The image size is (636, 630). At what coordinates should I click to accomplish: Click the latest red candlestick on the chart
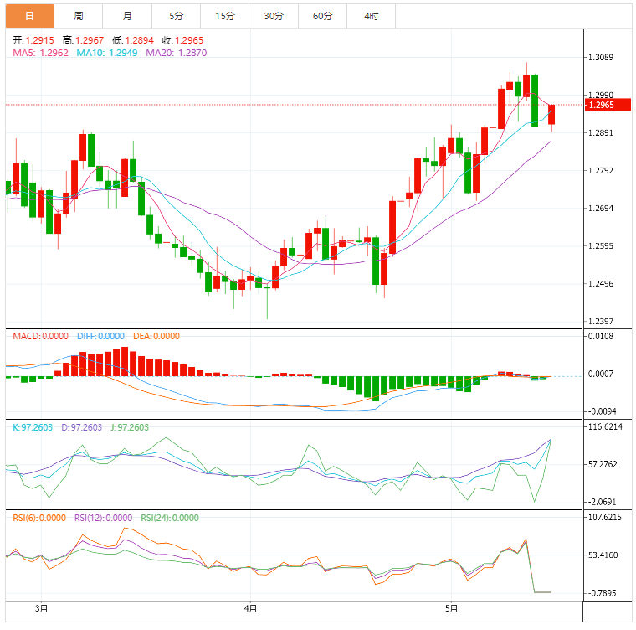pyautogui.click(x=551, y=115)
